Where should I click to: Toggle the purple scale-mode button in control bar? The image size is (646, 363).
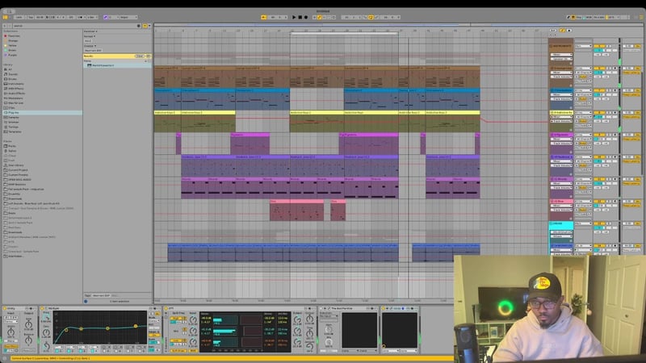click(x=106, y=17)
